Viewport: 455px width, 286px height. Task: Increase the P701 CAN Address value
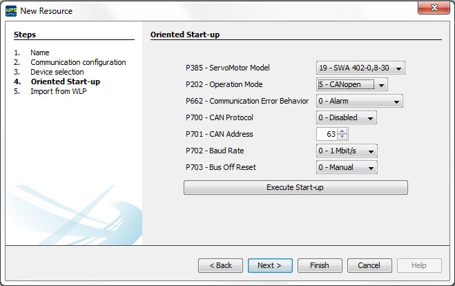[343, 131]
